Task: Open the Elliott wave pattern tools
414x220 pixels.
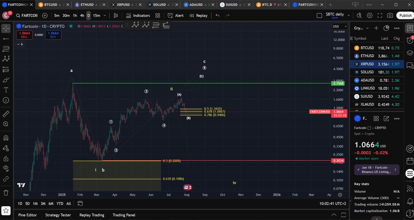Action: click(x=6, y=59)
